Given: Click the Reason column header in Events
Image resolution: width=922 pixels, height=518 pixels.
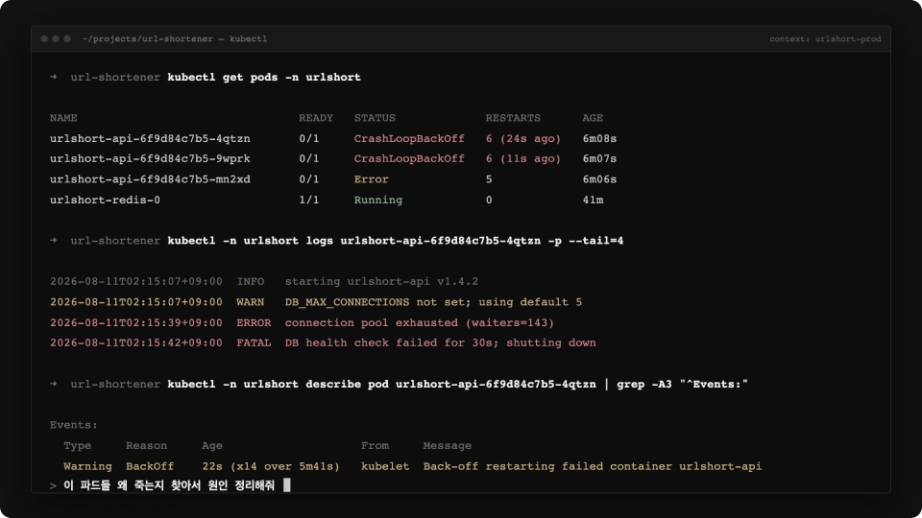Looking at the screenshot, I should pos(146,446).
